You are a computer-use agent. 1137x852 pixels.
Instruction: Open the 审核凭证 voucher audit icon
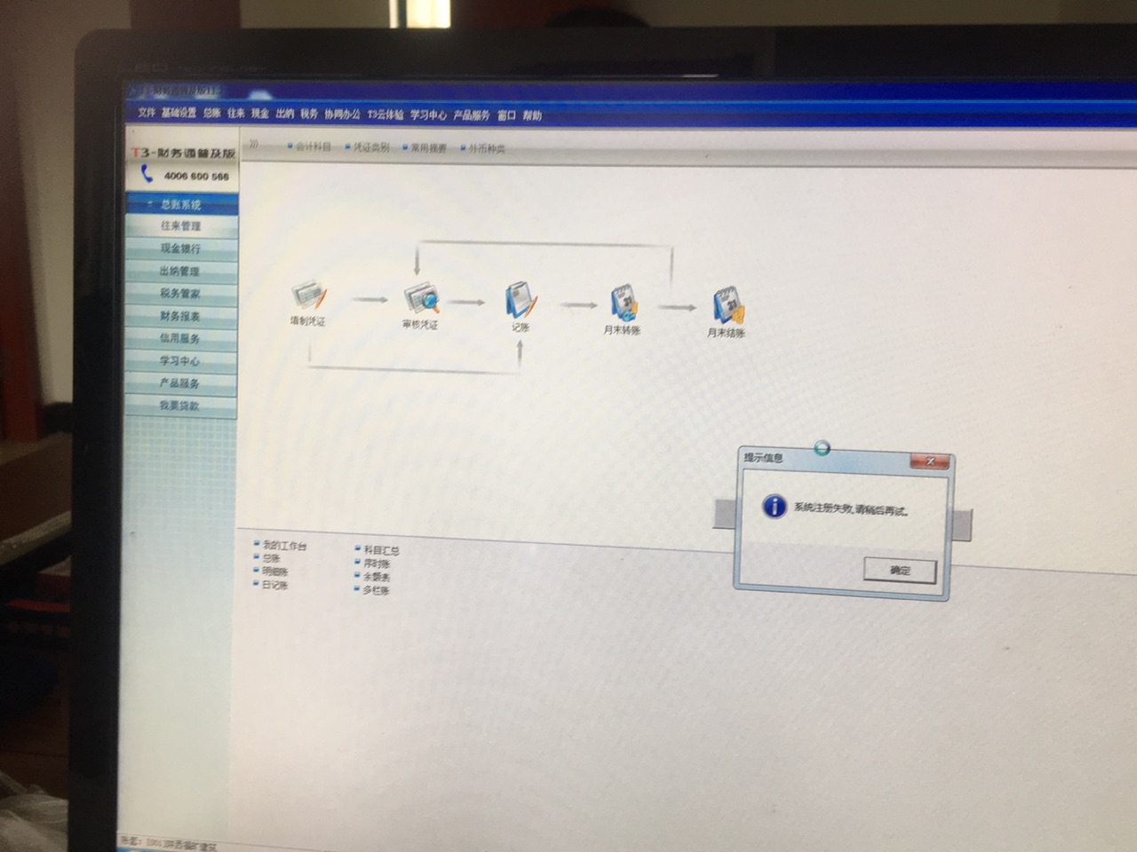click(x=420, y=299)
